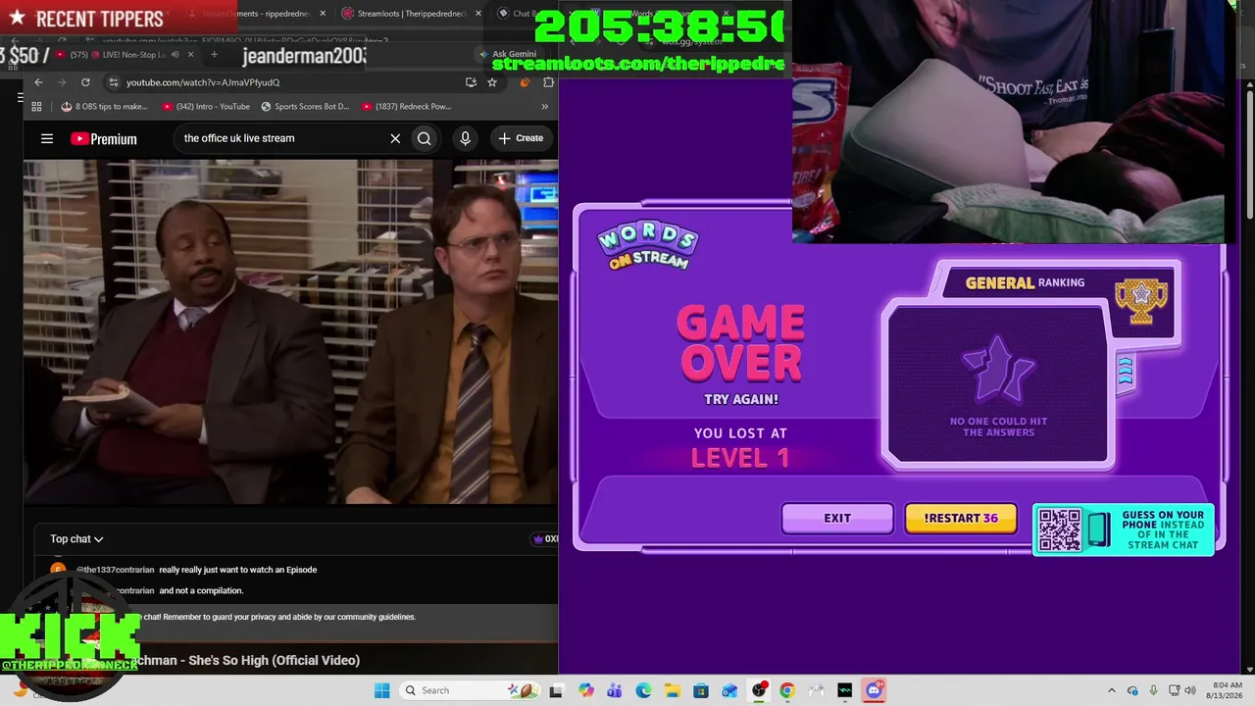Restart the Words on Stream game
The image size is (1255, 706).
[x=961, y=518]
